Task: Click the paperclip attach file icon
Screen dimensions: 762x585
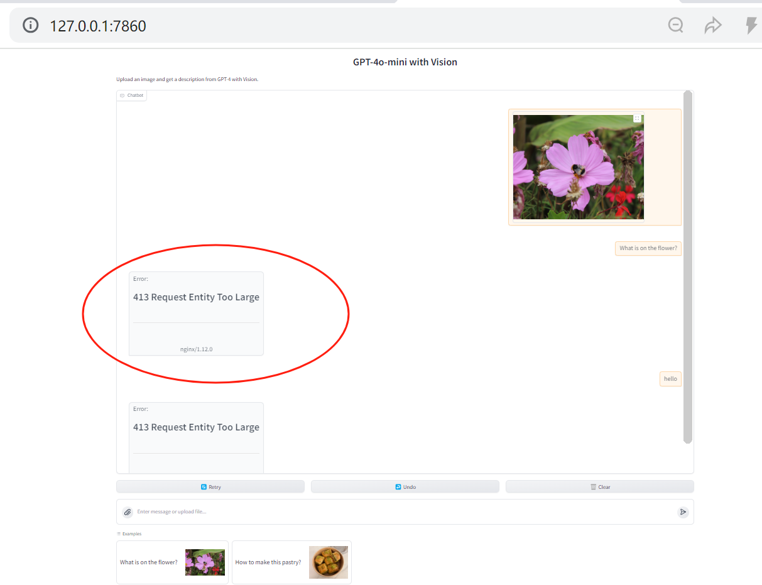Action: [x=128, y=512]
